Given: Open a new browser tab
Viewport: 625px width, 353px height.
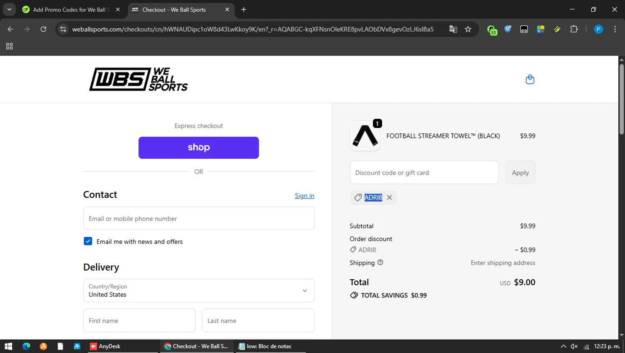Looking at the screenshot, I should pyautogui.click(x=244, y=10).
